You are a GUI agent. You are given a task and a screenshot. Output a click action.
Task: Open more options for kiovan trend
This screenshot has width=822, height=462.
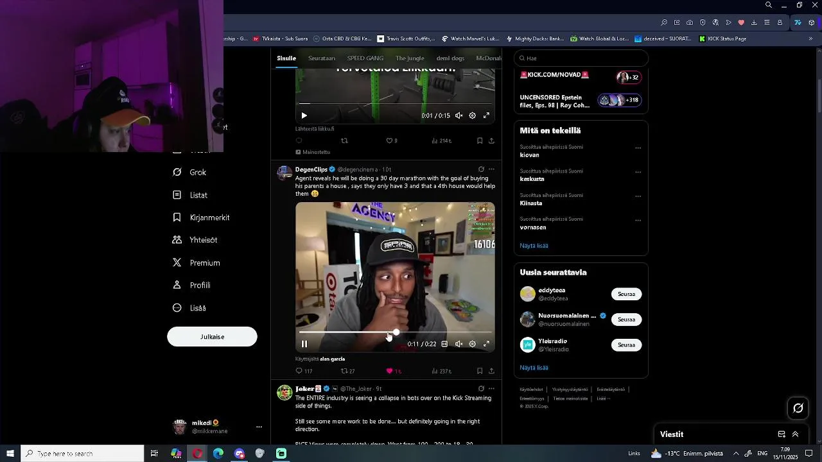pyautogui.click(x=638, y=148)
